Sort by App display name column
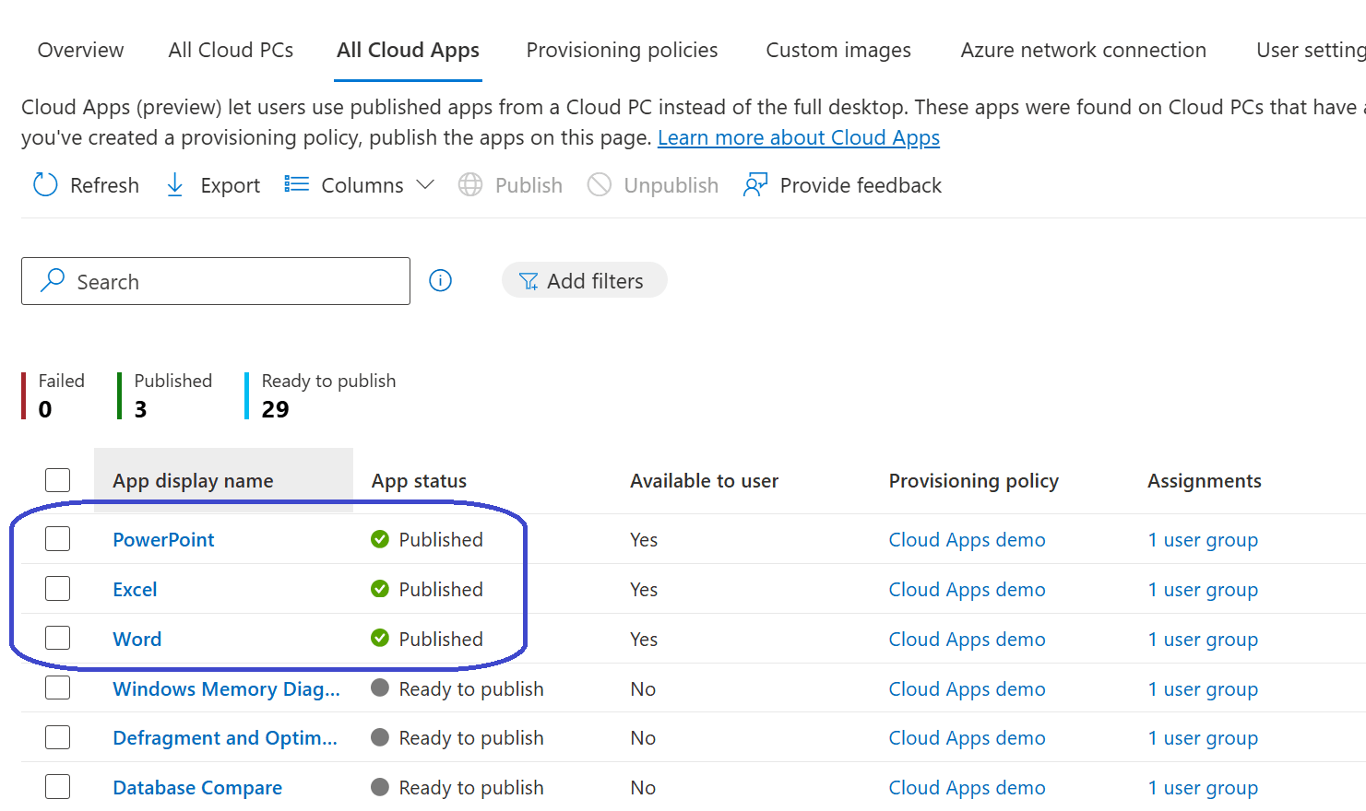1366x811 pixels. pos(194,481)
